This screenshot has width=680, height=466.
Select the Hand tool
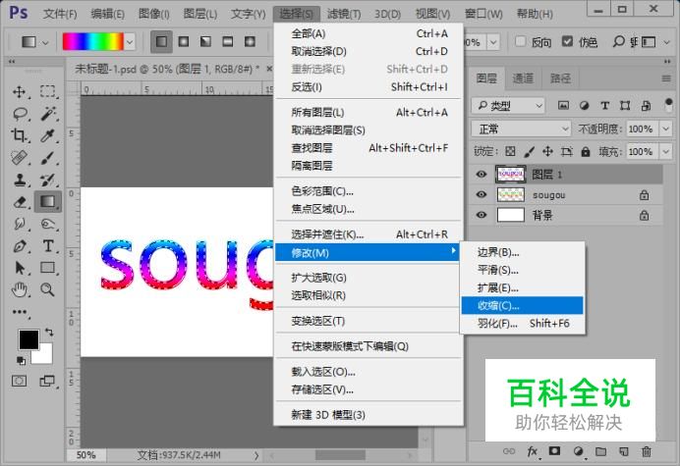click(20, 289)
